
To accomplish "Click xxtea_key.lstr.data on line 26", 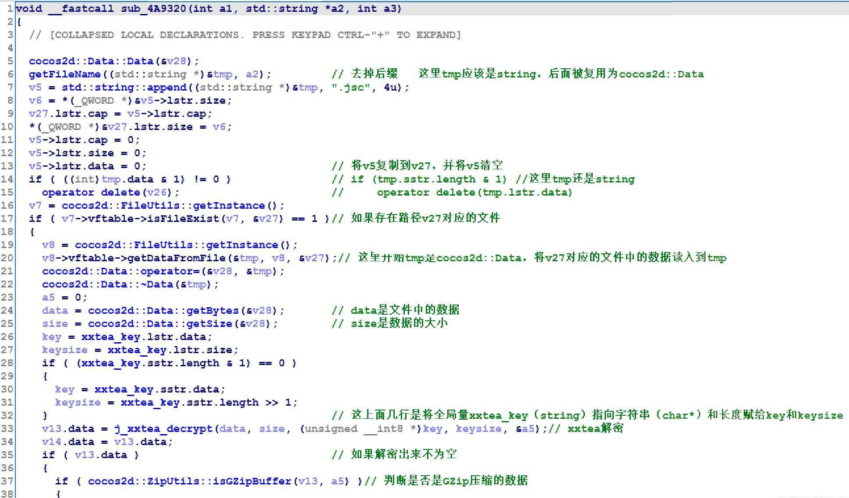I will coord(144,337).
